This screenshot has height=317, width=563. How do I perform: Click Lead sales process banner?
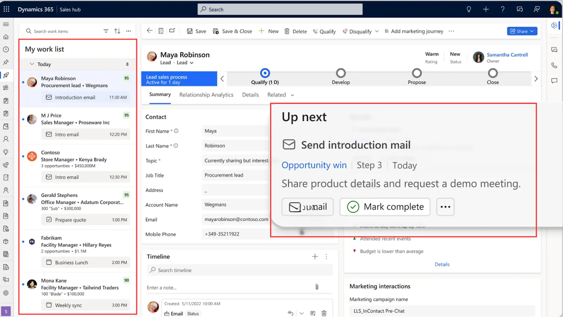179,79
